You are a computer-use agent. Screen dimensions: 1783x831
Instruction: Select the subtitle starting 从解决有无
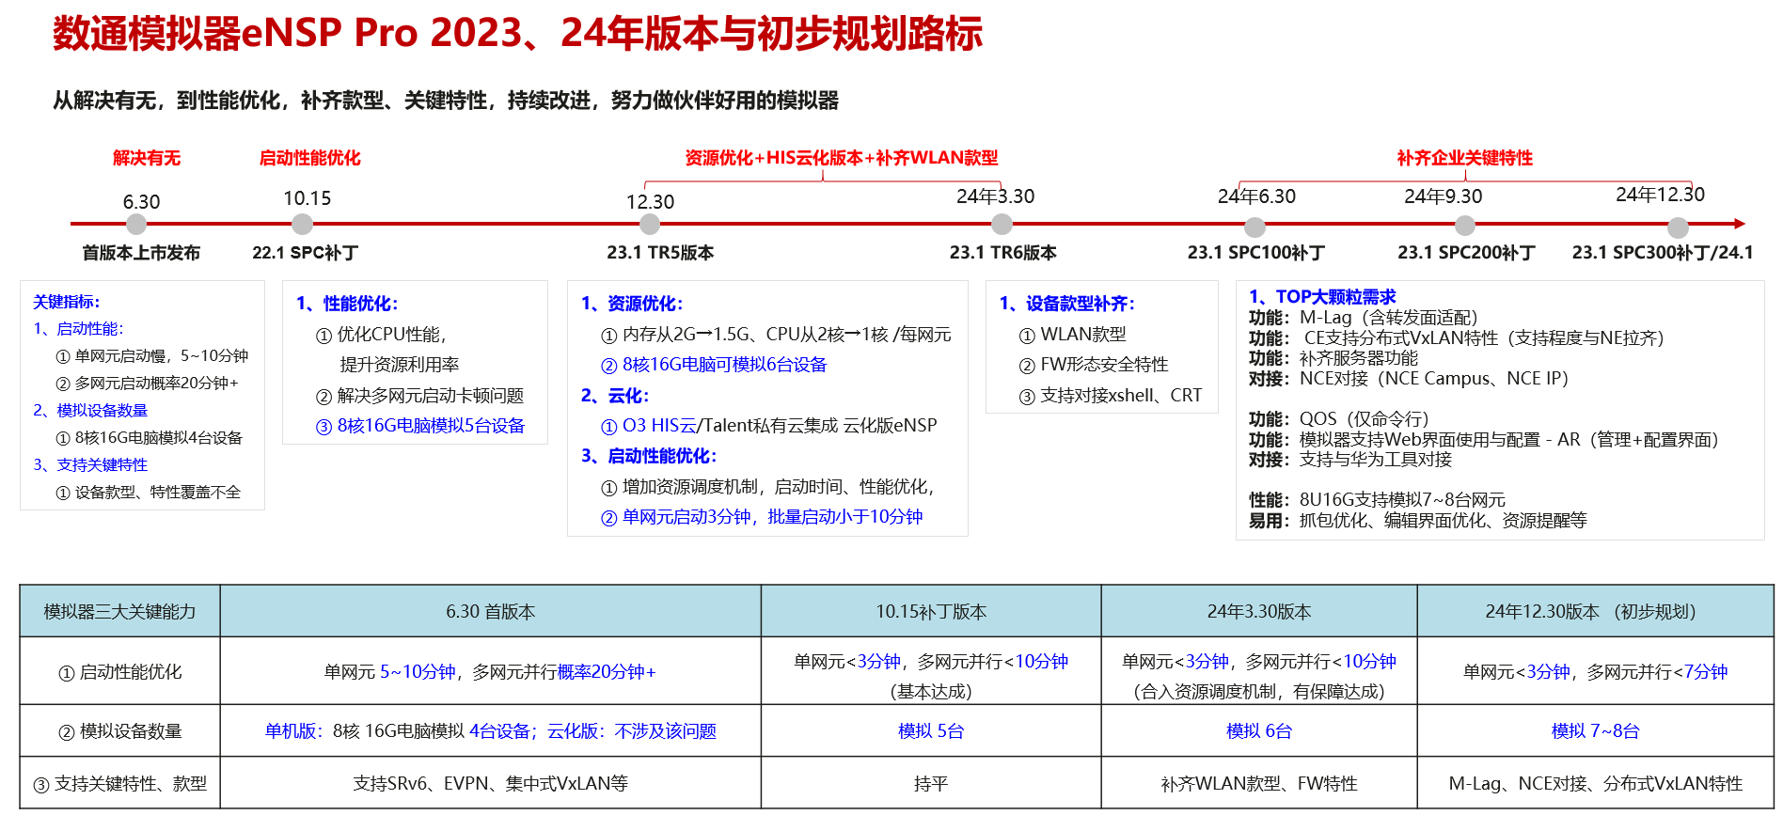446,101
